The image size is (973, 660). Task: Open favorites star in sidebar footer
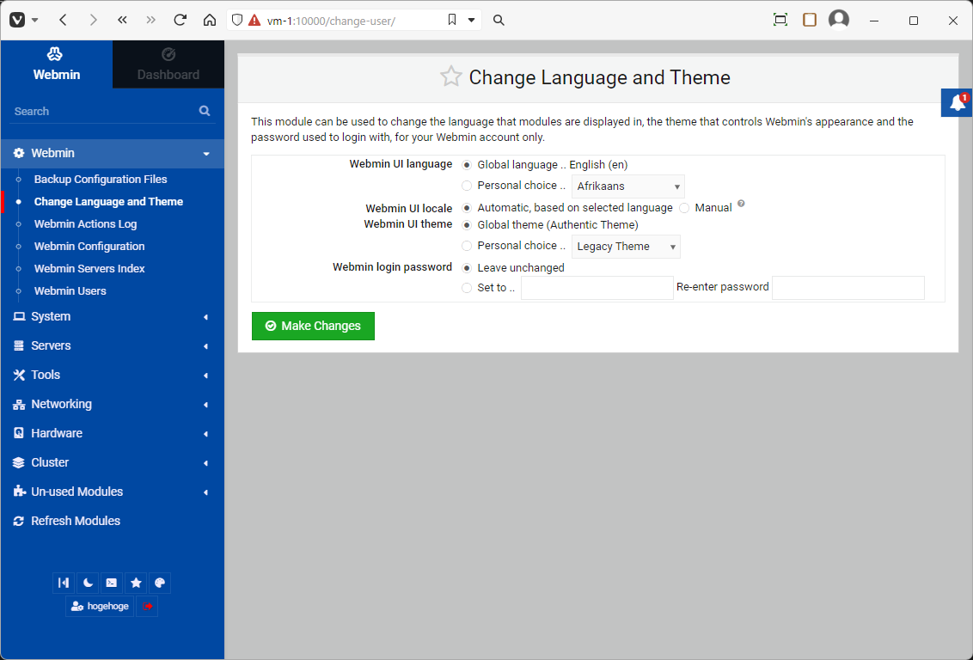click(136, 583)
